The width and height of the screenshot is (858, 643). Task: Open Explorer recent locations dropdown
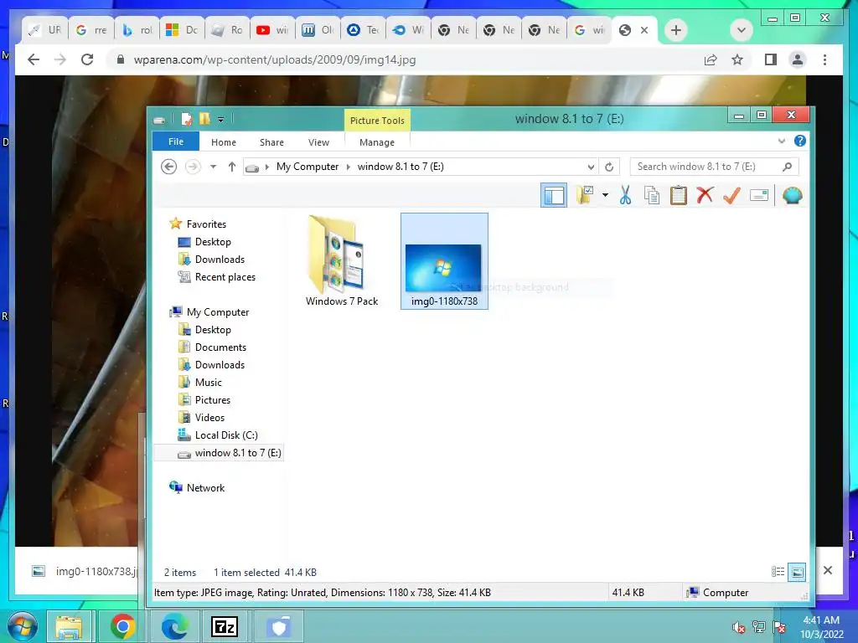[x=213, y=167]
